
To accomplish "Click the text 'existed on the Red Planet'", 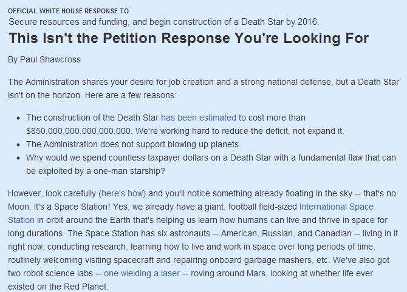I will [x=57, y=287].
